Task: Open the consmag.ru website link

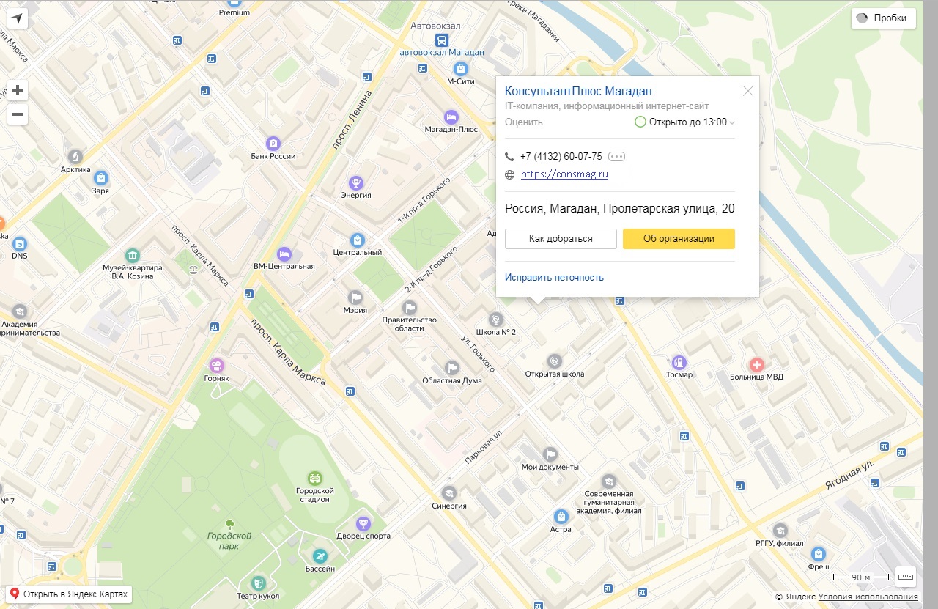Action: click(x=564, y=174)
